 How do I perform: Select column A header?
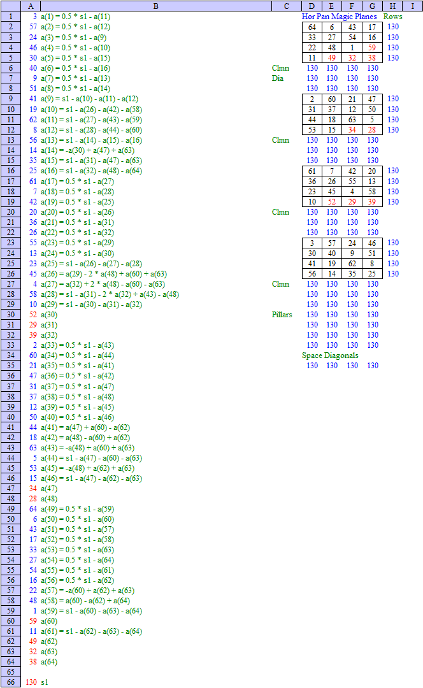(31, 6)
